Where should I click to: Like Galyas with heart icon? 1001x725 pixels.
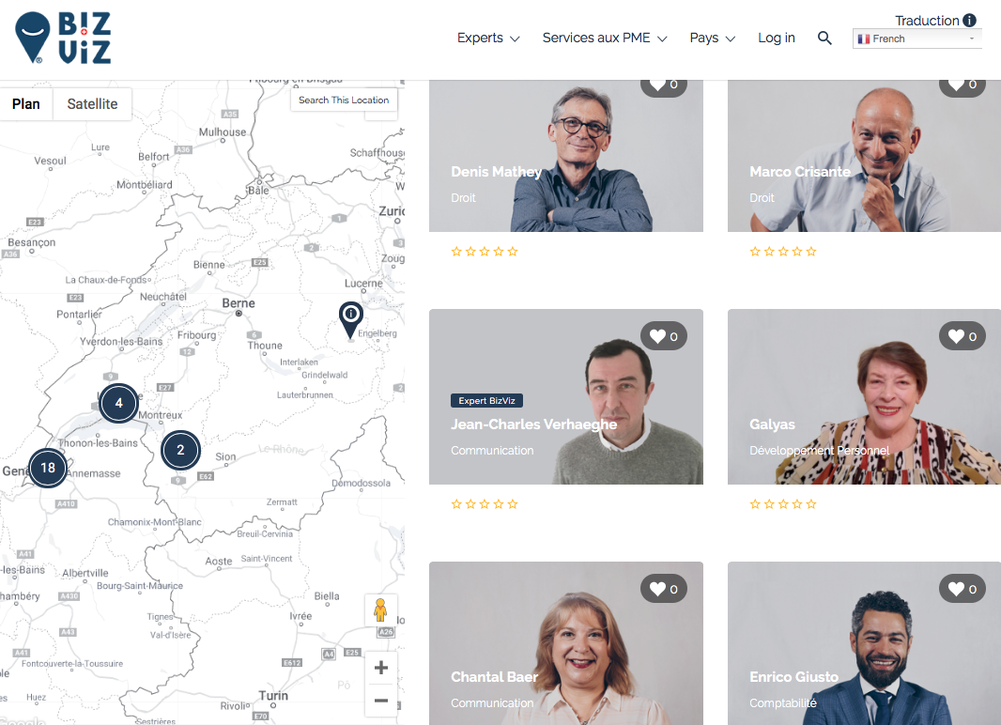point(962,336)
